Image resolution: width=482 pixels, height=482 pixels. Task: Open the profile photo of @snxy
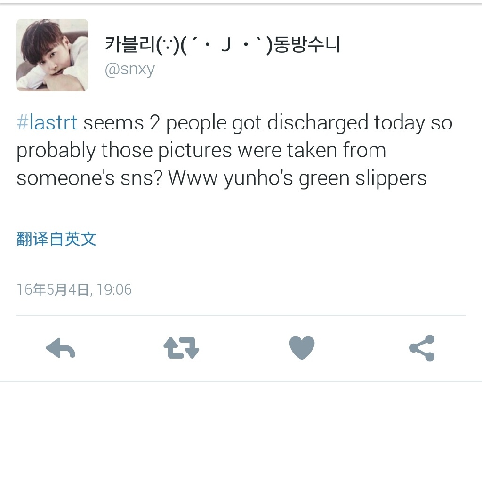click(53, 55)
